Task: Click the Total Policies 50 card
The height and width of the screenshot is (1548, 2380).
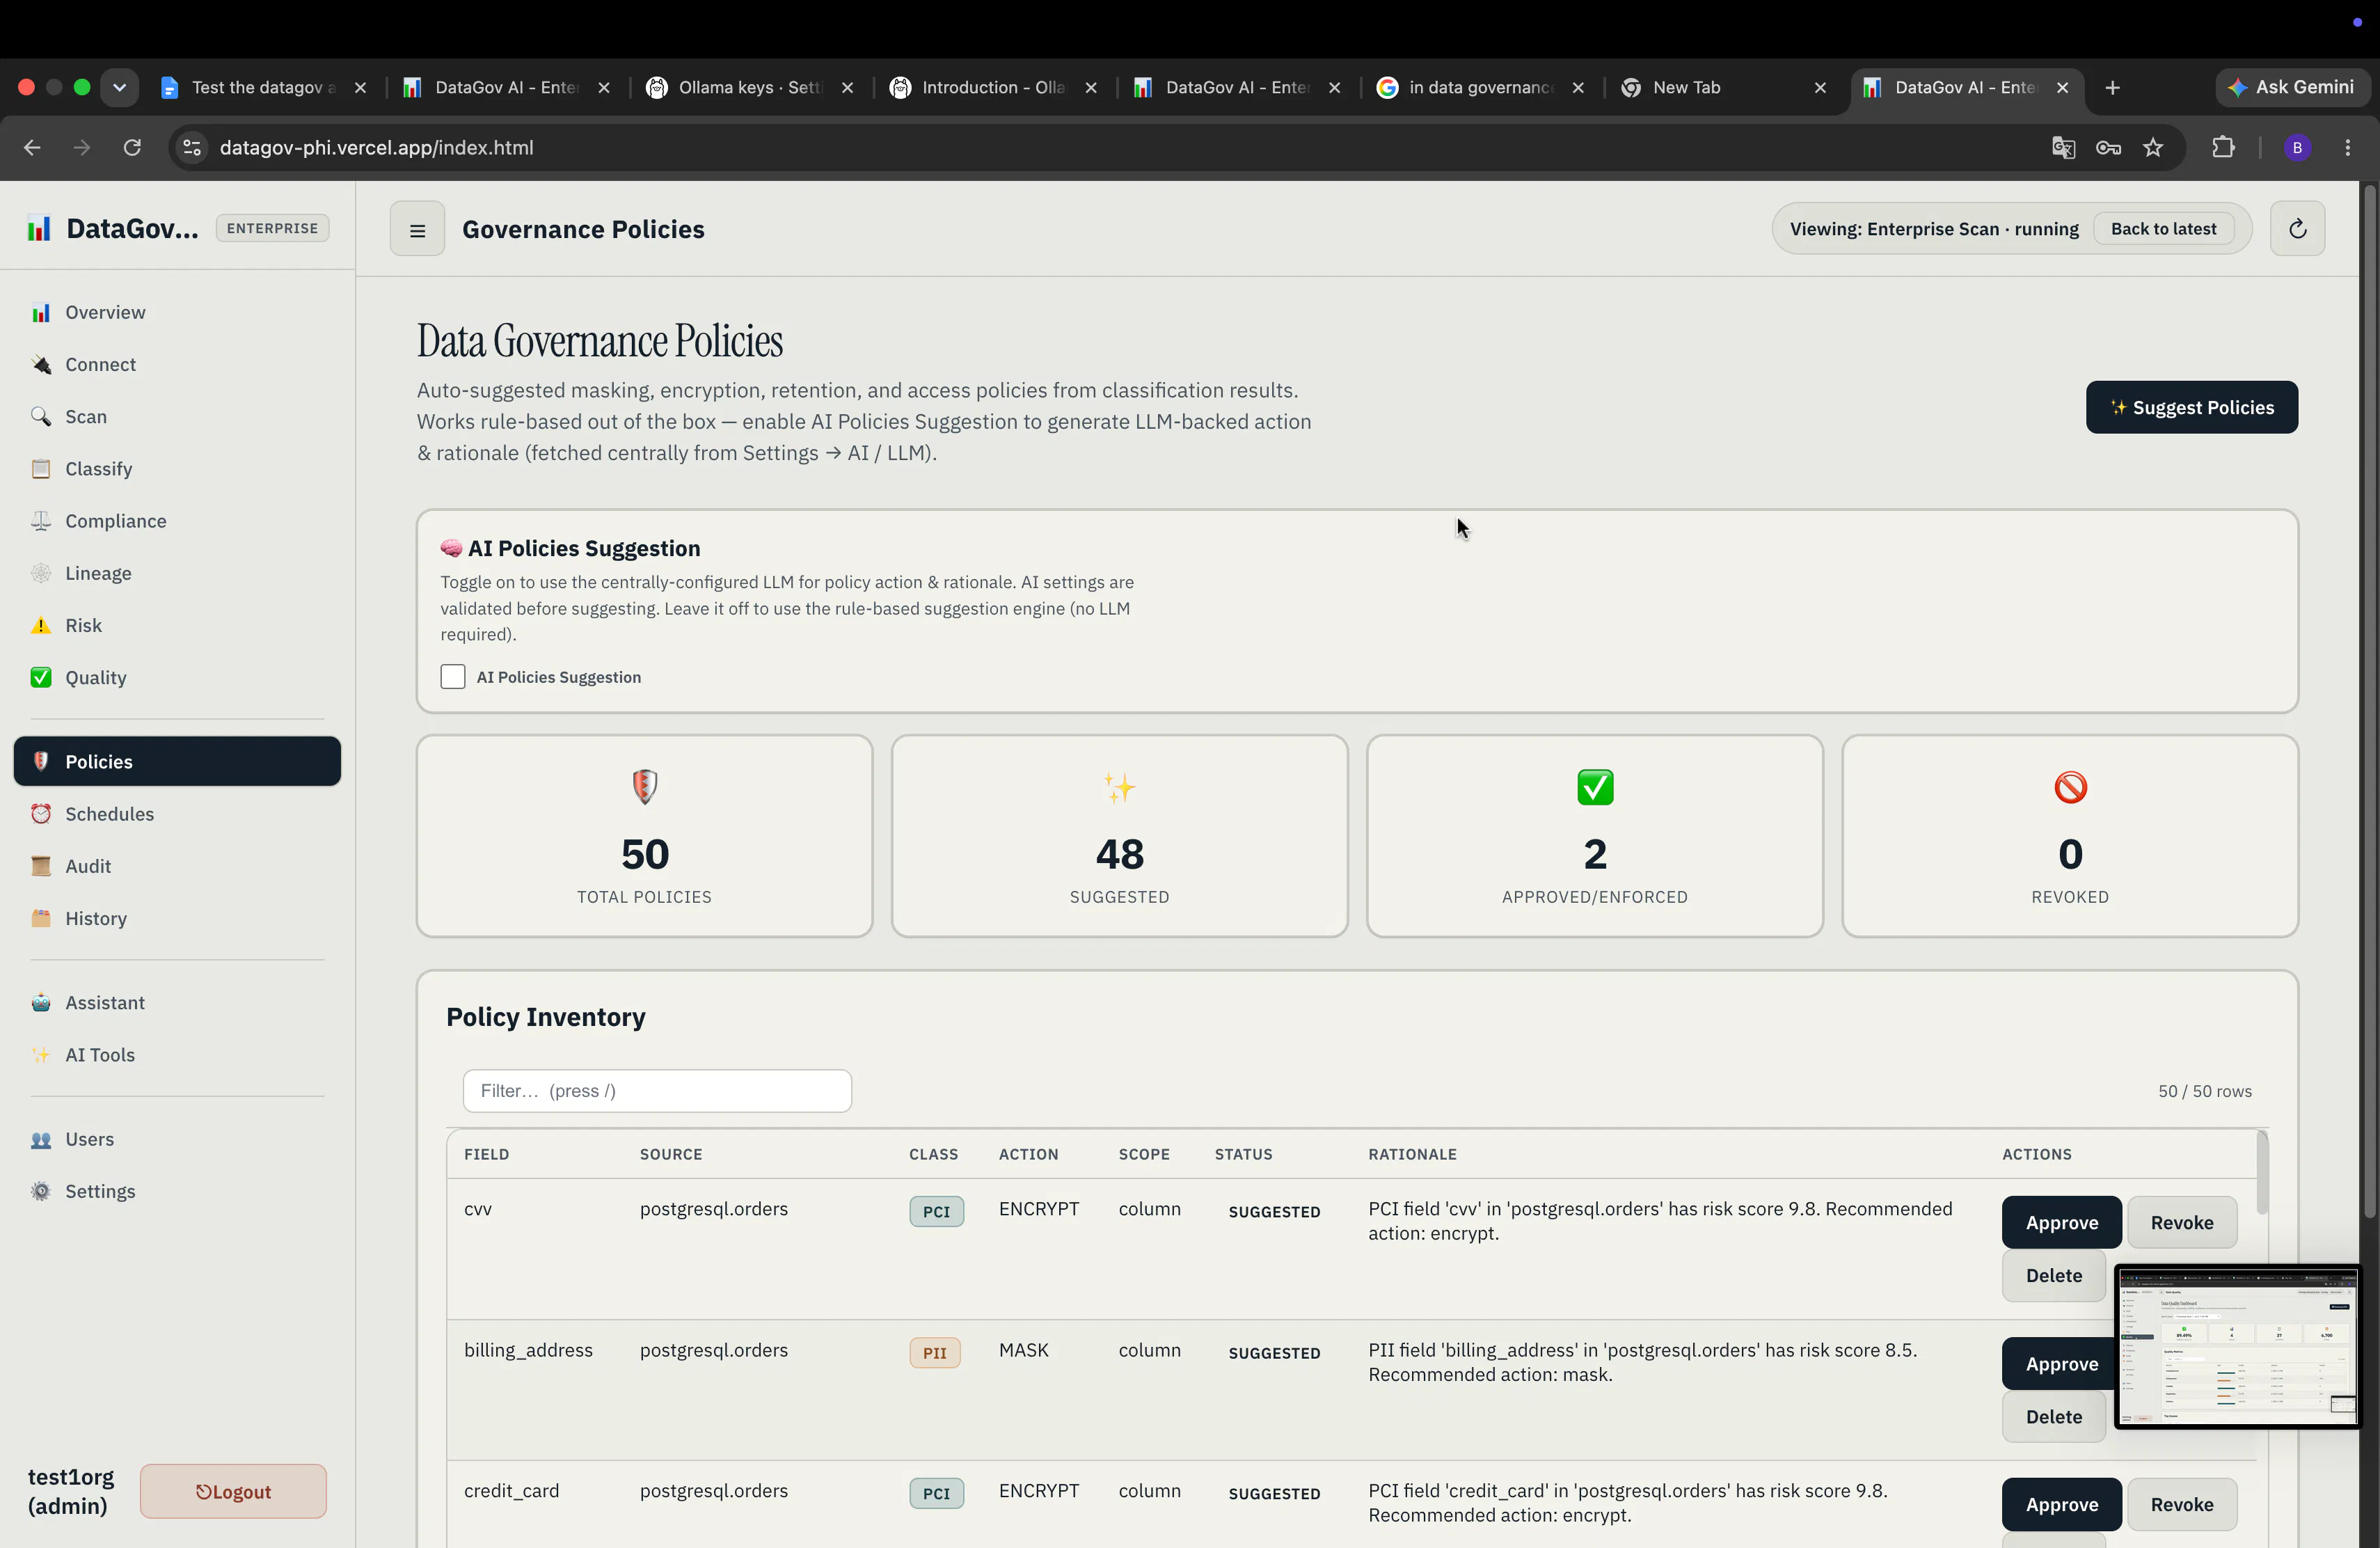Action: click(644, 836)
